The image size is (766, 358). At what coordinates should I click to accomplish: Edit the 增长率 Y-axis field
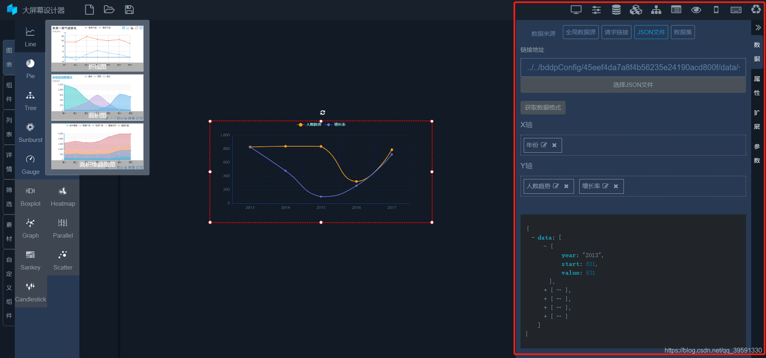point(605,186)
